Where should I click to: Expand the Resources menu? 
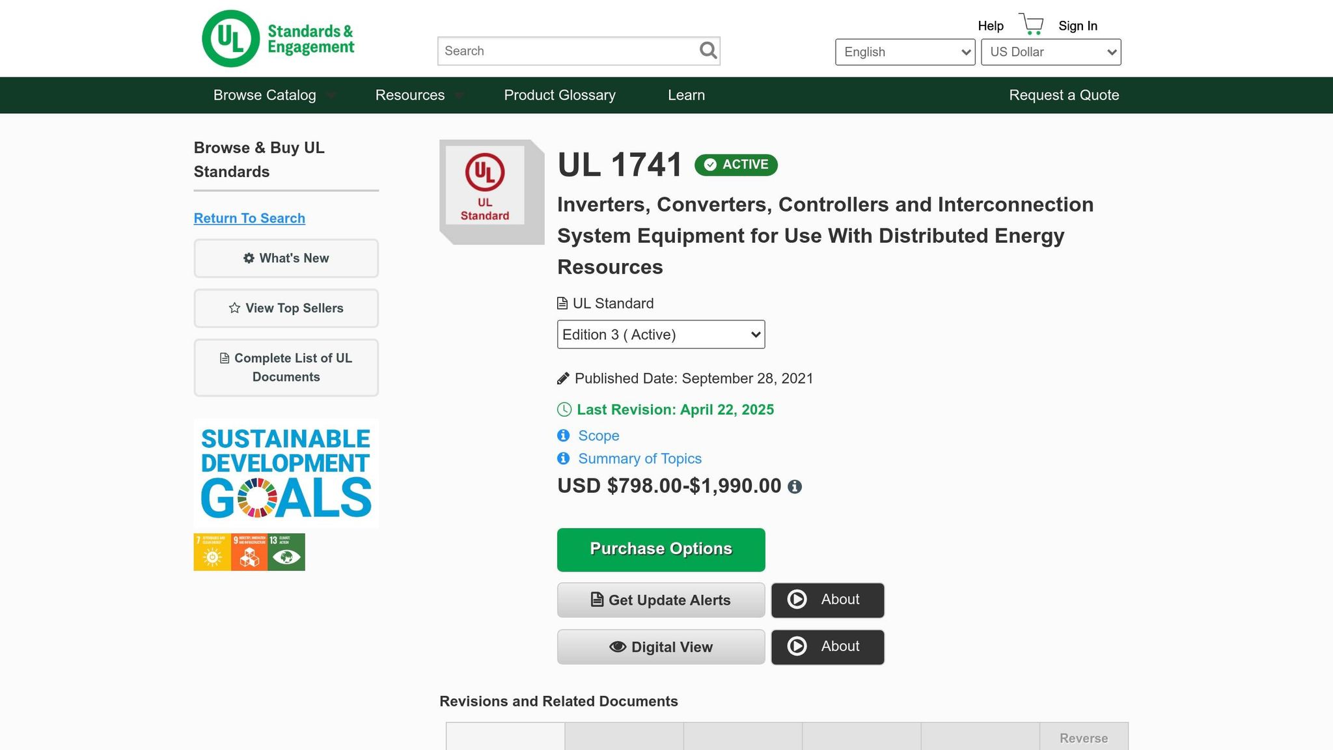[419, 95]
